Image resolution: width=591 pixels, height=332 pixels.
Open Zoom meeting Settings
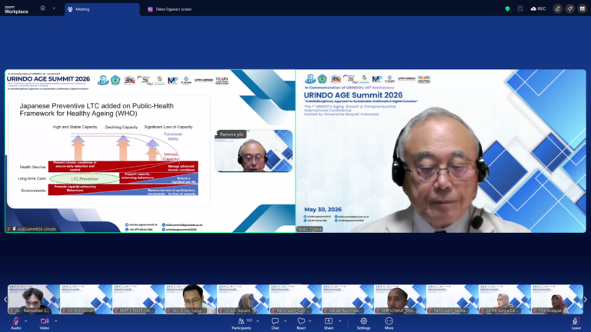click(x=364, y=323)
